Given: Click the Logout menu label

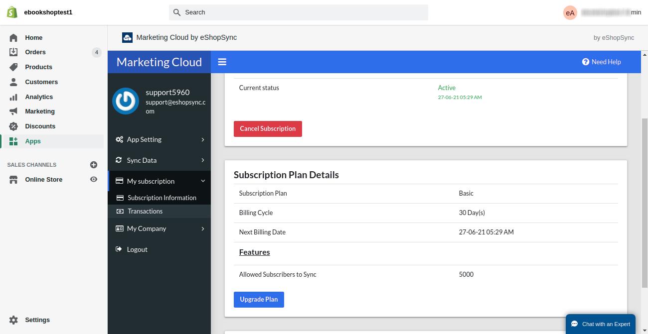Looking at the screenshot, I should (137, 249).
